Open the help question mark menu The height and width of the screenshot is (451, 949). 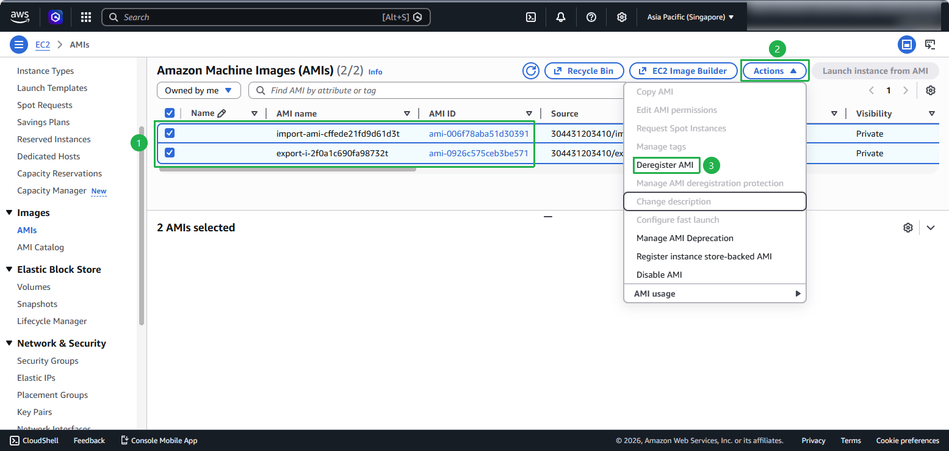(x=591, y=17)
